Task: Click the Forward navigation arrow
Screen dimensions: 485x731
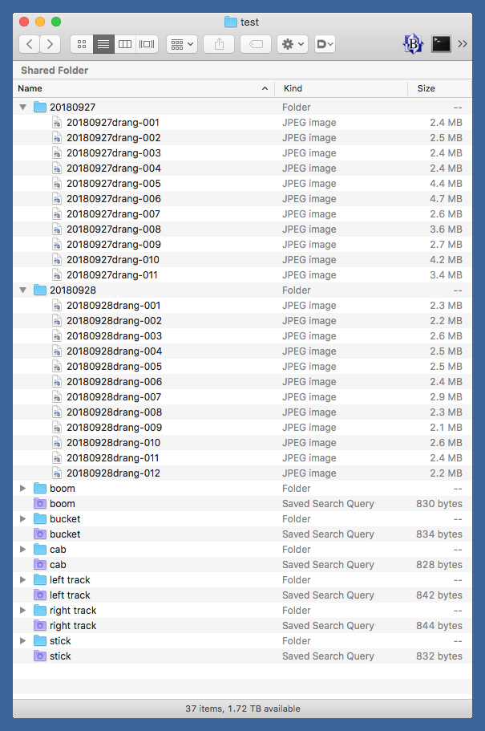Action: click(50, 45)
